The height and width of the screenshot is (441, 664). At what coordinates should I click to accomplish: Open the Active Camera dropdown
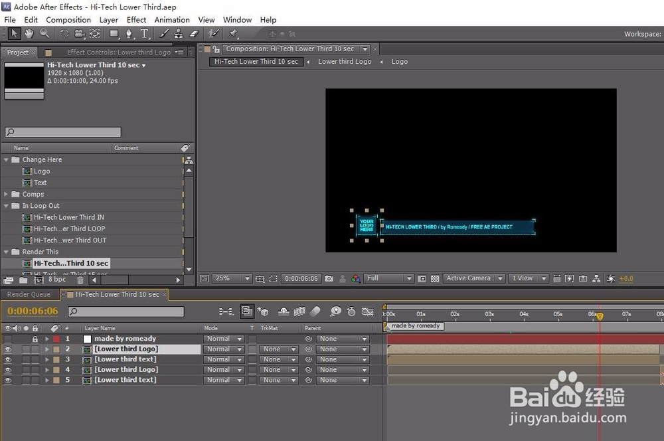coord(474,278)
